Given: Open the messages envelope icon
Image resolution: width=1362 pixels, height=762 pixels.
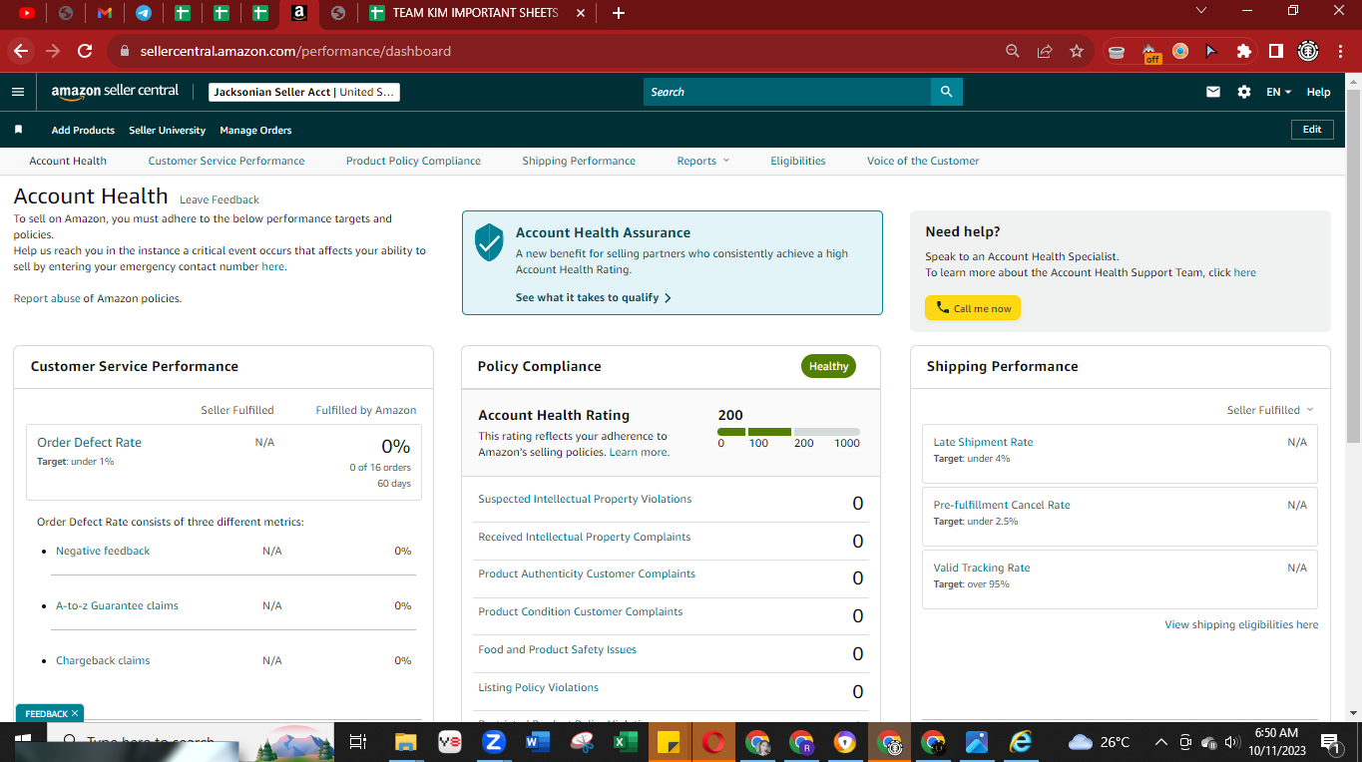Looking at the screenshot, I should 1213,92.
